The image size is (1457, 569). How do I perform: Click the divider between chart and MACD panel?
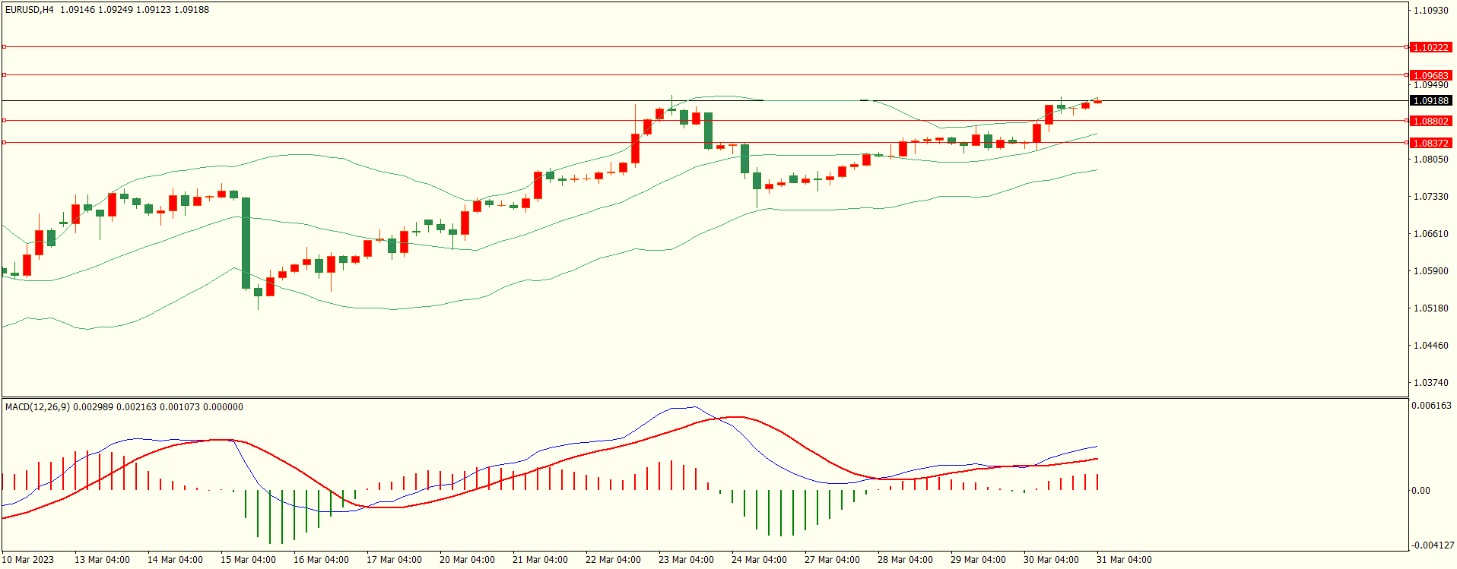coord(704,397)
